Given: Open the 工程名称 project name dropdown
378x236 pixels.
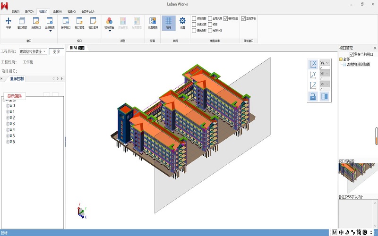Looking at the screenshot, I should pyautogui.click(x=44, y=51).
